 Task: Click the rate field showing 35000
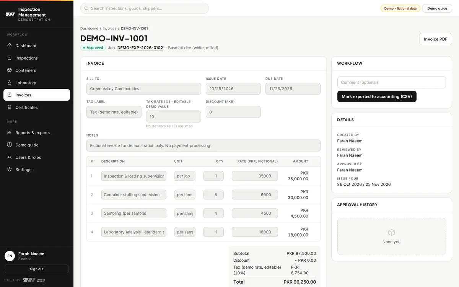click(x=255, y=176)
